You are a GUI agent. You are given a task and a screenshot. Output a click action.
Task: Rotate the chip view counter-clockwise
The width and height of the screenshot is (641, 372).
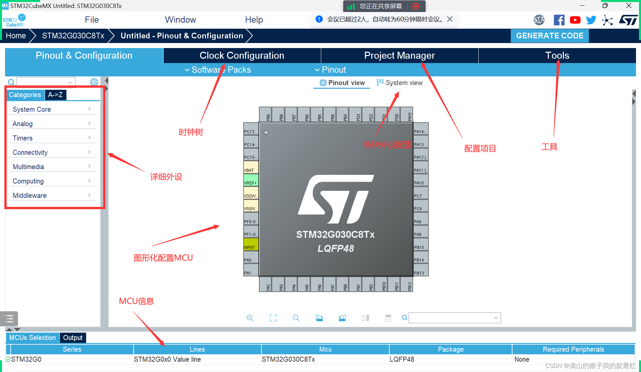[x=342, y=318]
